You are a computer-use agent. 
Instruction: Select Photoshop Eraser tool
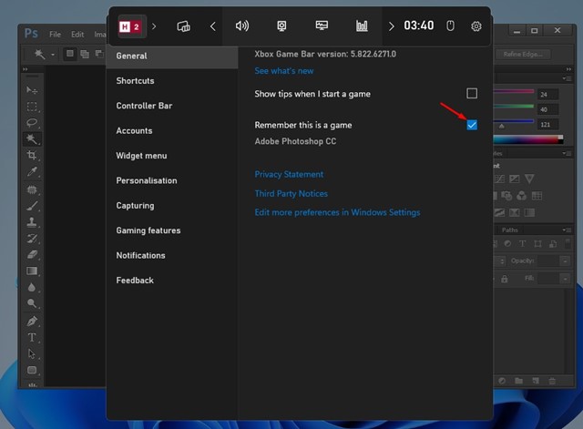(32, 255)
